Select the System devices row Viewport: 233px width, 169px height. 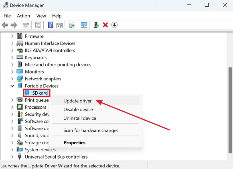(40, 150)
